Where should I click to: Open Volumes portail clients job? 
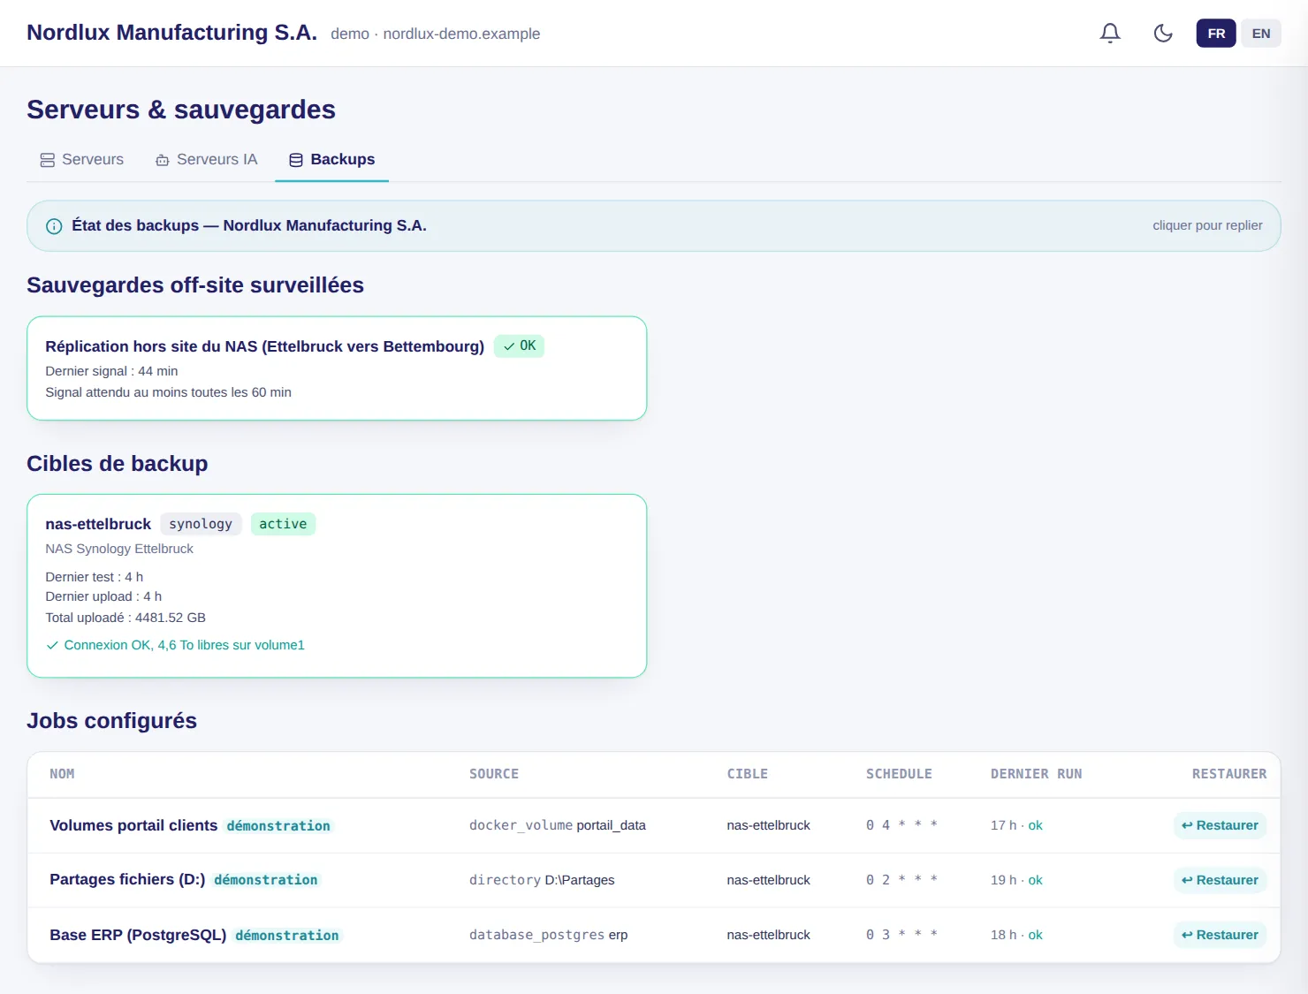coord(133,825)
